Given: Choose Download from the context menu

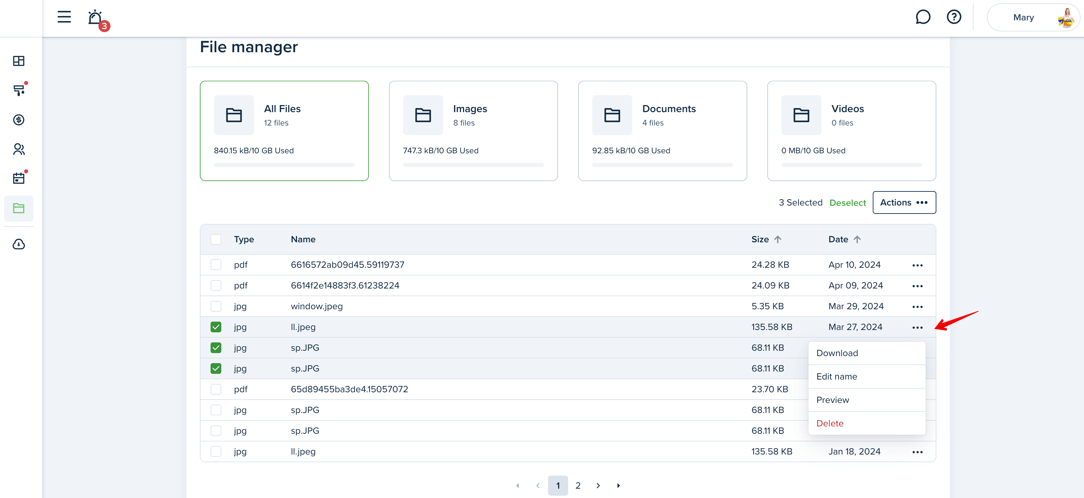Looking at the screenshot, I should (x=866, y=353).
